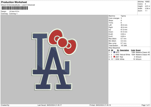Click the Colorway 1 value

tap(13, 14)
